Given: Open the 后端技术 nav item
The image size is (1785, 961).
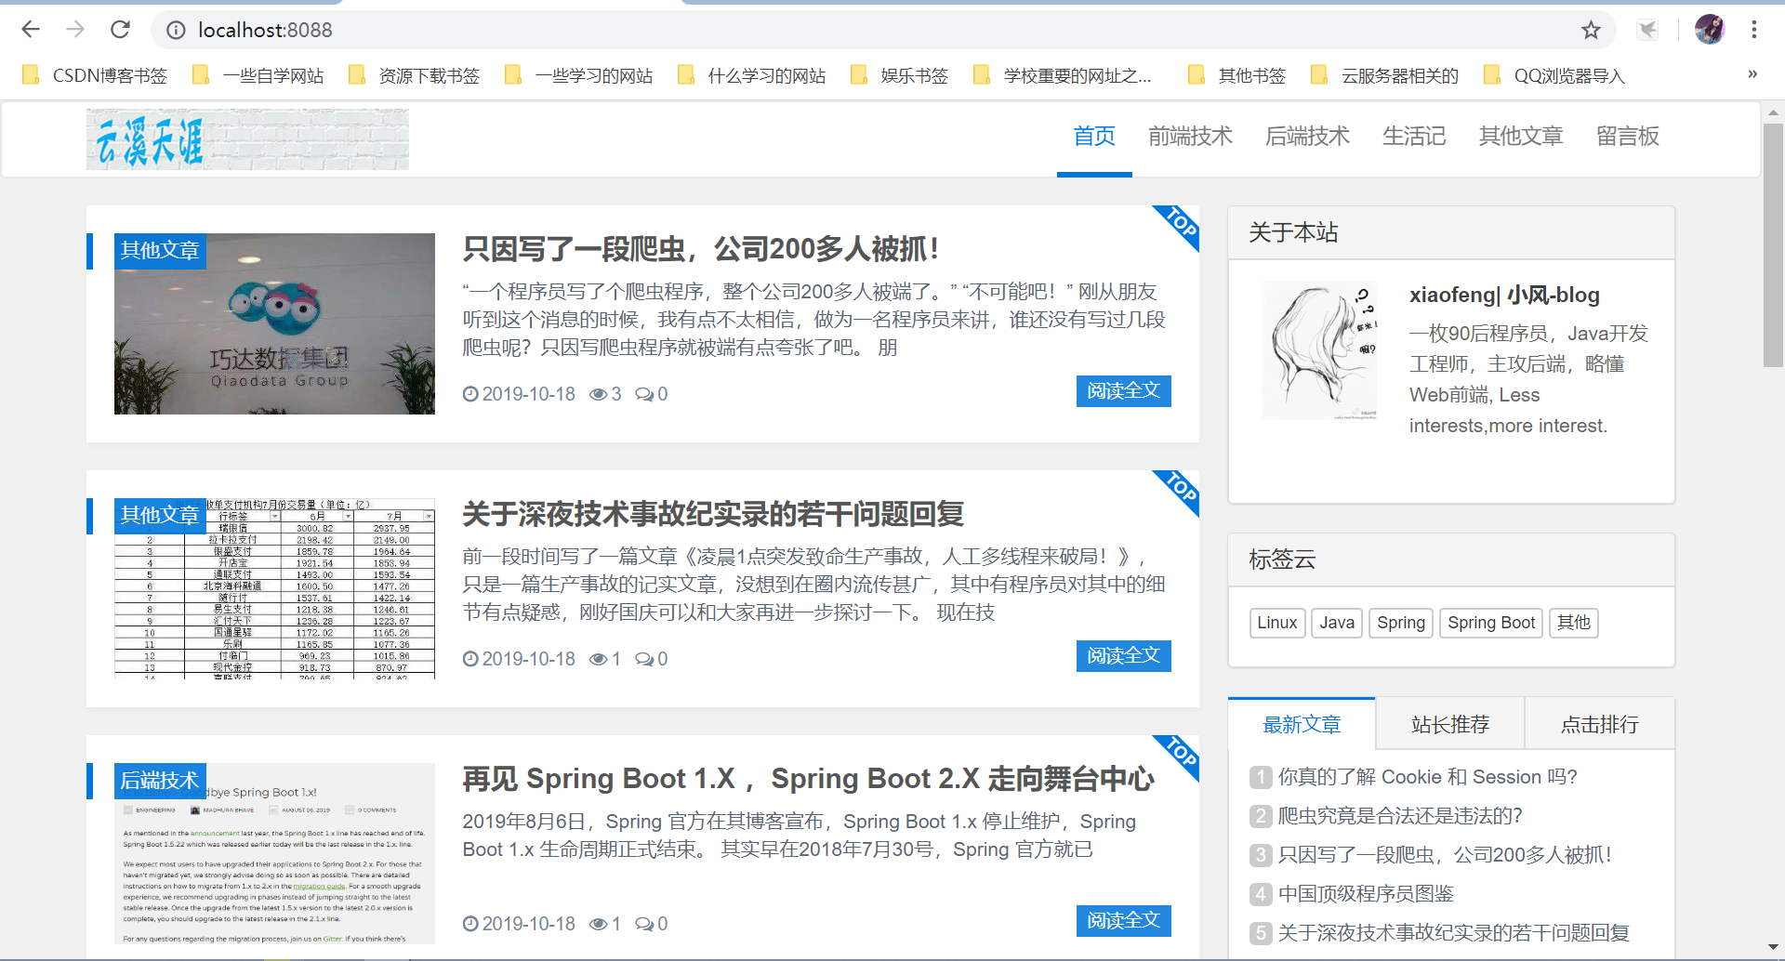Looking at the screenshot, I should pyautogui.click(x=1307, y=137).
